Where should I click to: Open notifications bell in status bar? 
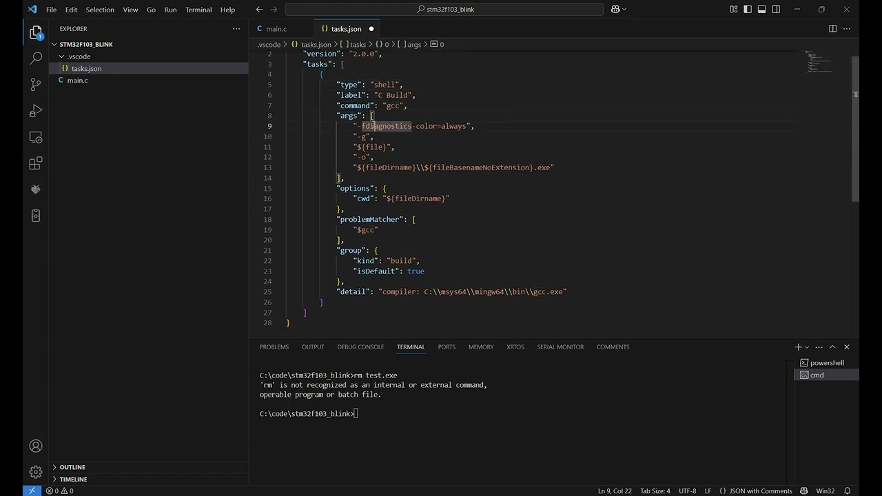point(848,490)
